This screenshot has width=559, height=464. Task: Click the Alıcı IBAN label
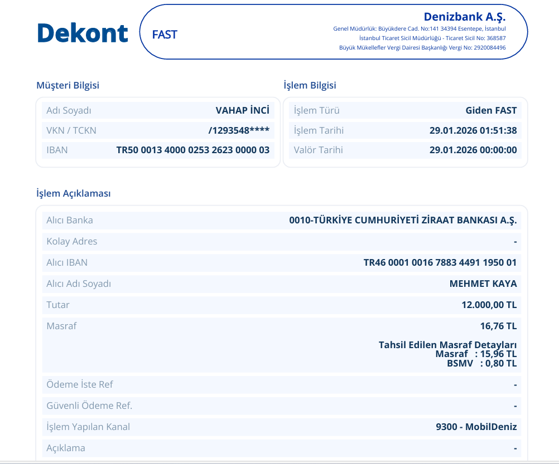[67, 262]
